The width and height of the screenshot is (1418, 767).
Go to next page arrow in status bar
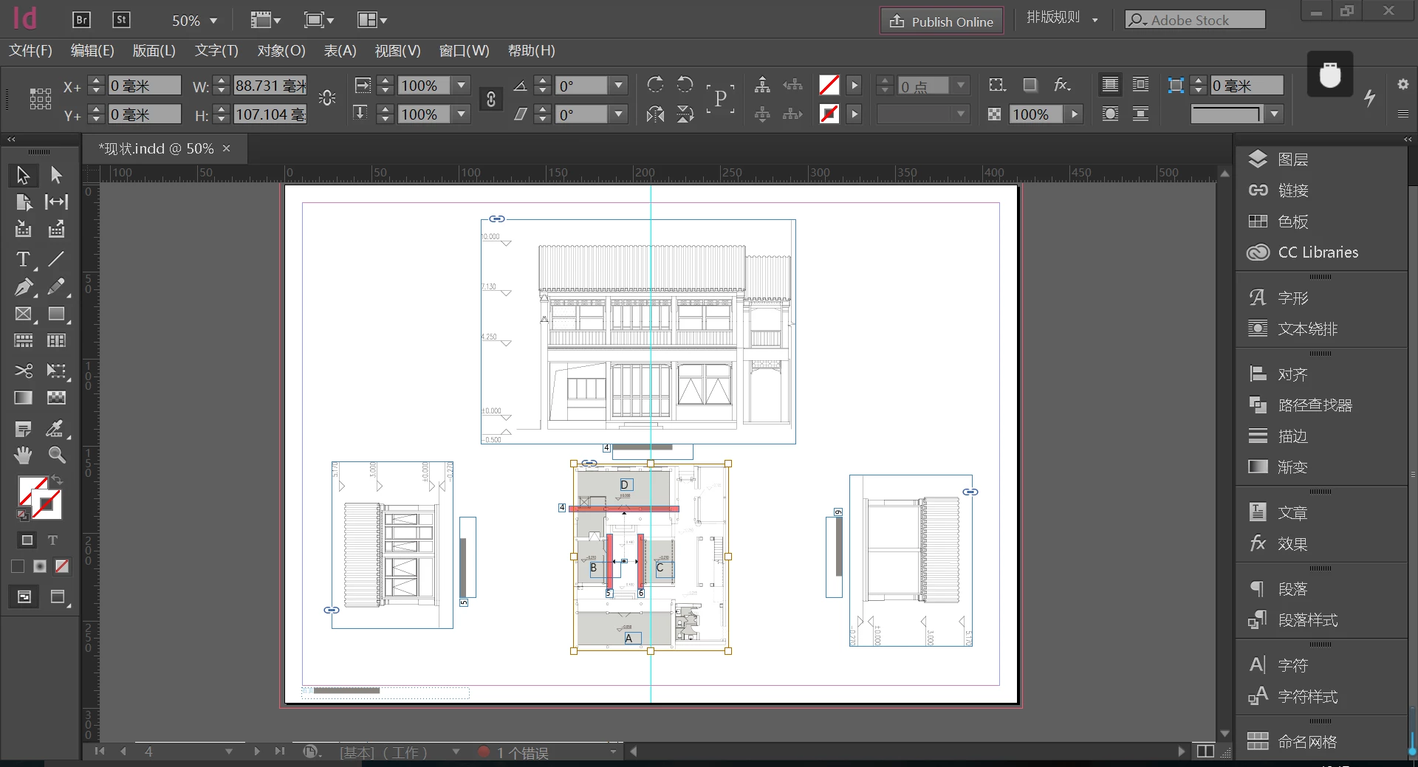tap(256, 751)
